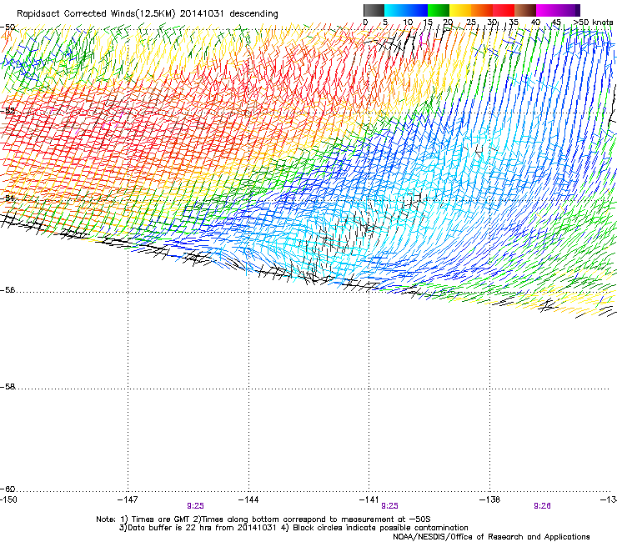The image size is (617, 542).
Task: Click the '-138' longitude axis label
Action: (x=490, y=499)
